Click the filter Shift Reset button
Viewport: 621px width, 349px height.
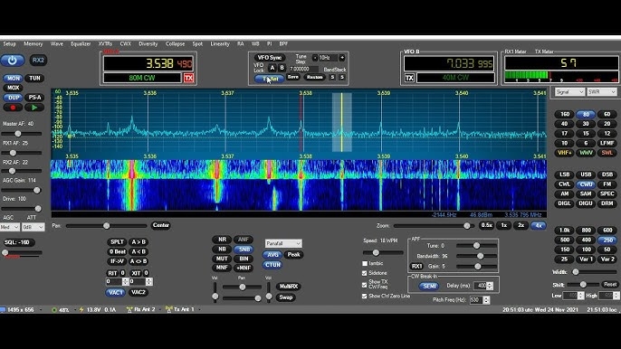609,285
